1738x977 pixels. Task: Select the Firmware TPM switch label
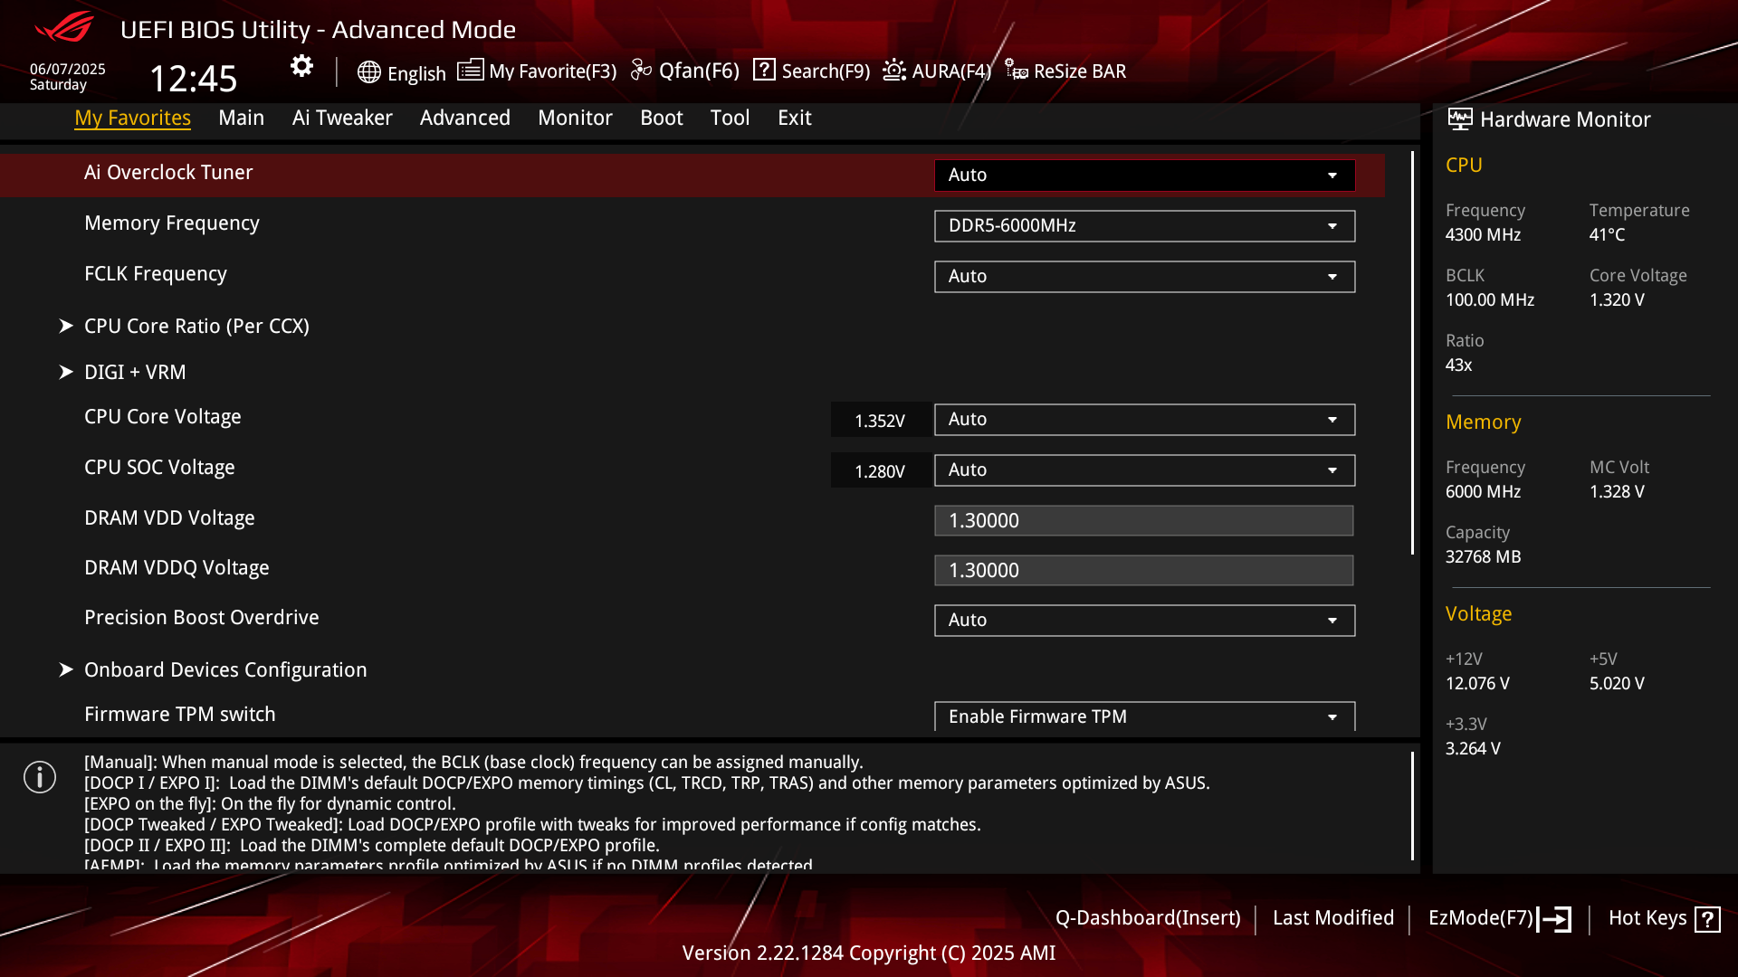[180, 714]
